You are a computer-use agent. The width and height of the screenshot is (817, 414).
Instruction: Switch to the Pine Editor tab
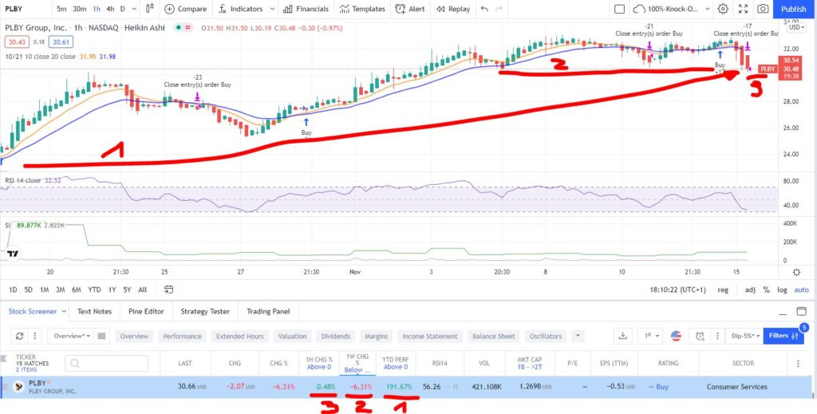point(146,311)
